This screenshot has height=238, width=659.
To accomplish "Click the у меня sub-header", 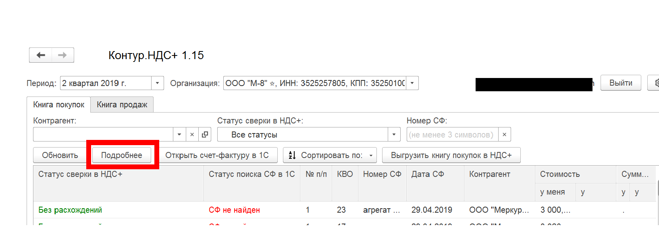I will 555,192.
